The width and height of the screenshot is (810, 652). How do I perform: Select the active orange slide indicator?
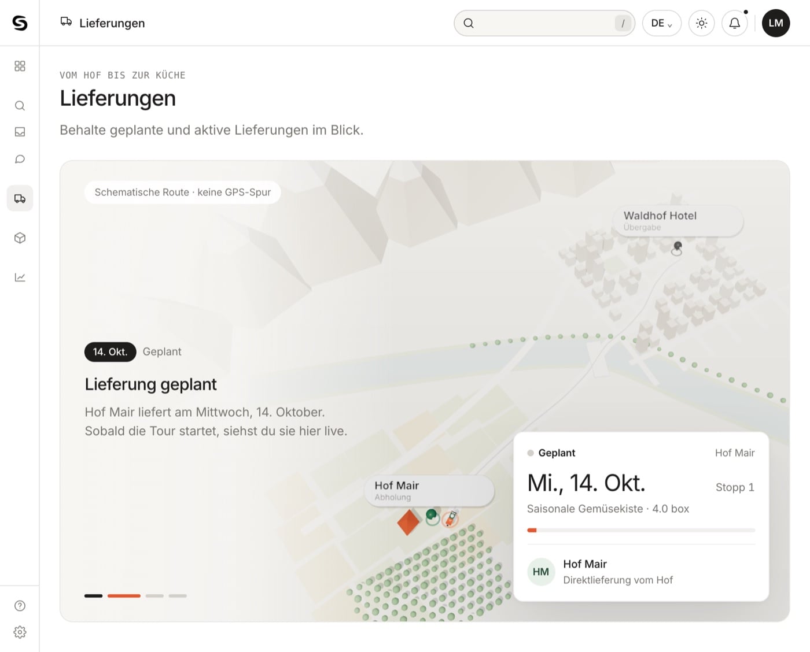point(124,595)
